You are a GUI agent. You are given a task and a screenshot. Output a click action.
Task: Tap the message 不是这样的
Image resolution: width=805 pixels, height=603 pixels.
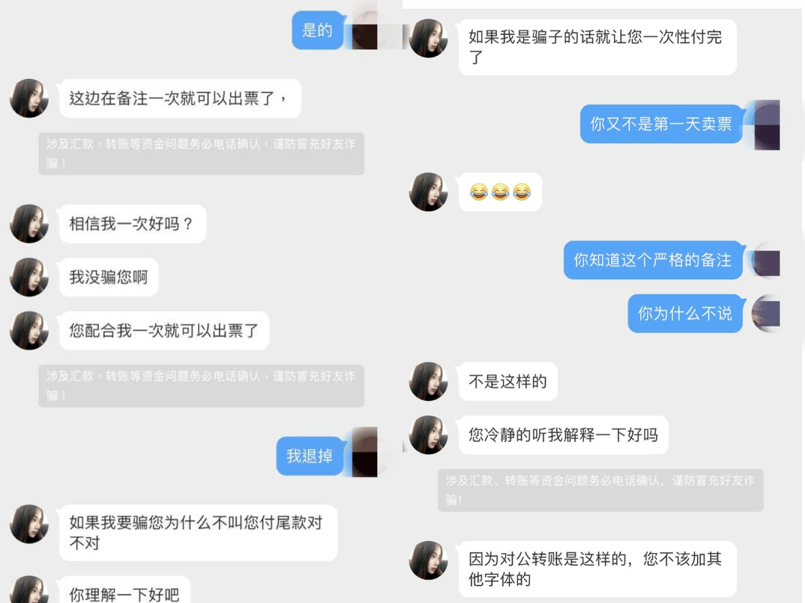point(508,382)
